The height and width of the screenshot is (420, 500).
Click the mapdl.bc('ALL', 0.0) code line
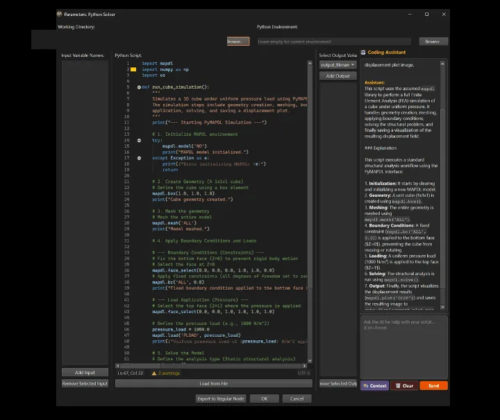coord(178,282)
